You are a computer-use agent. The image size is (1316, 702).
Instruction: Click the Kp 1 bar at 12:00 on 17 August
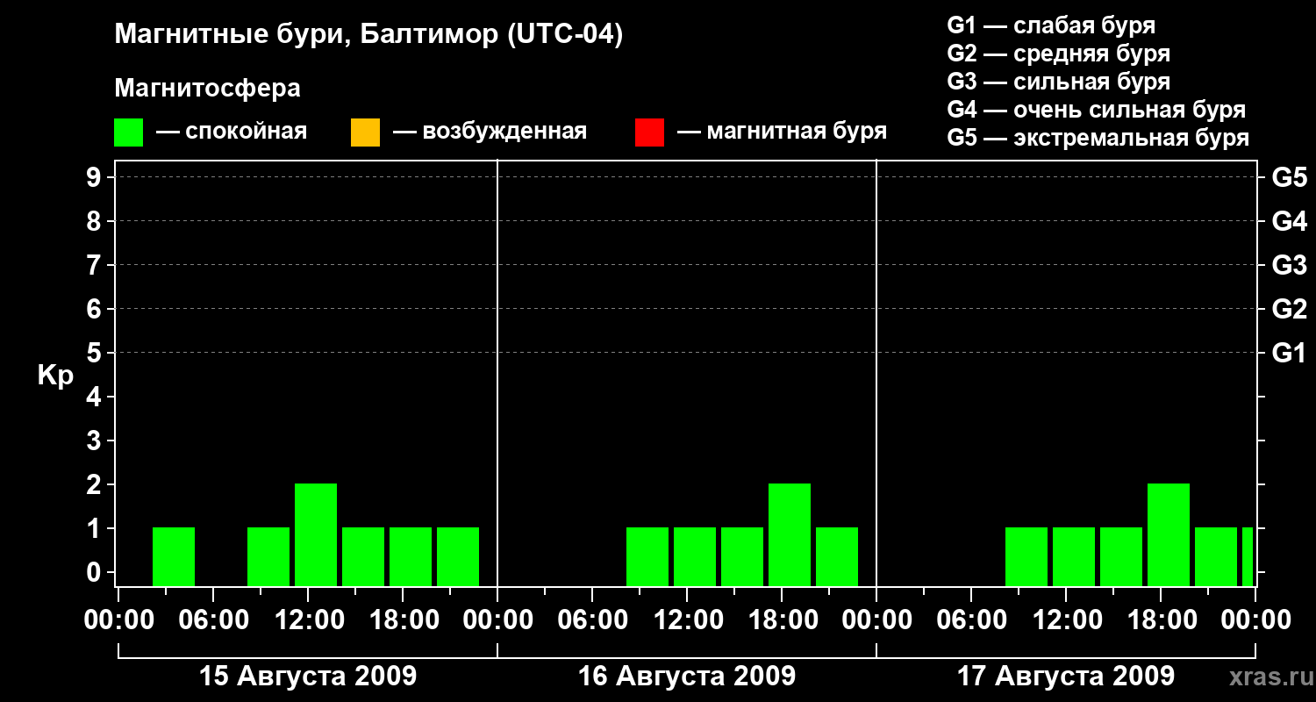(1074, 556)
